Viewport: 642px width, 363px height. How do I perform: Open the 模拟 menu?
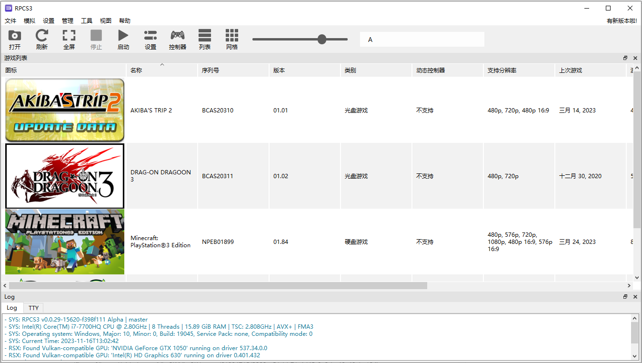pos(30,21)
